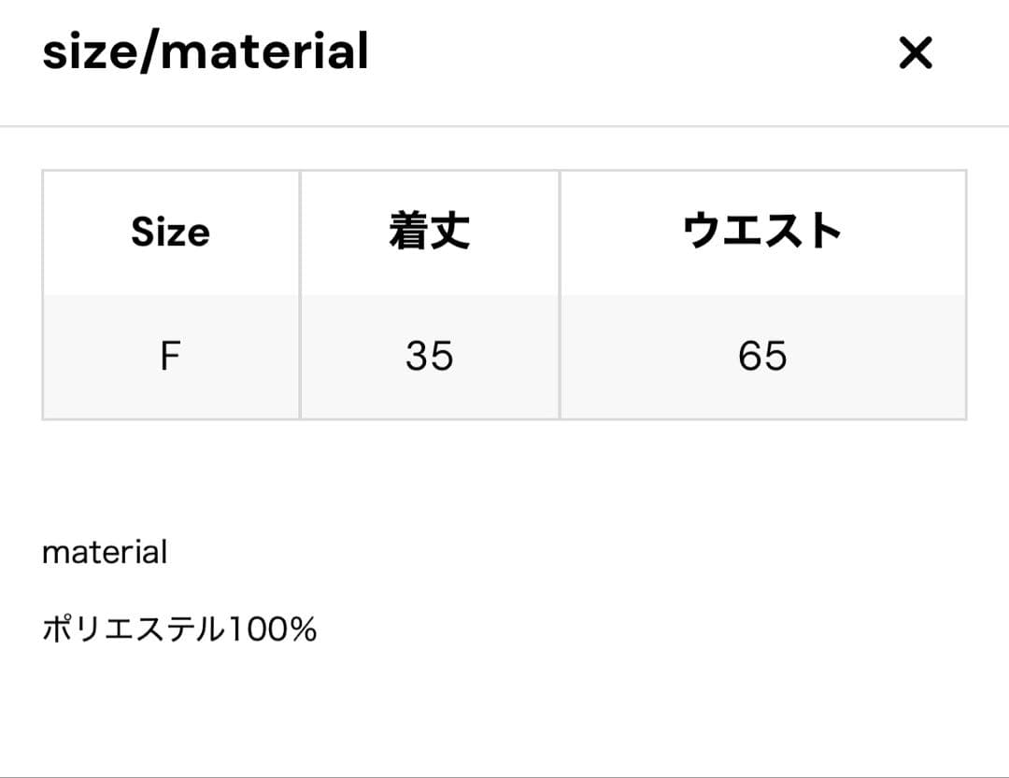The height and width of the screenshot is (778, 1009).
Task: Click the word "size" in the heading
Action: click(x=87, y=52)
